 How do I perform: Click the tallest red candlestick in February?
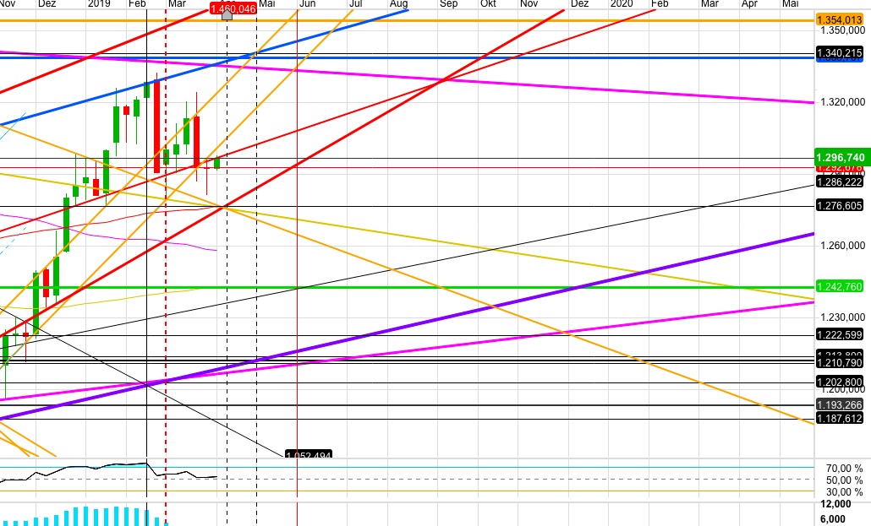click(157, 127)
